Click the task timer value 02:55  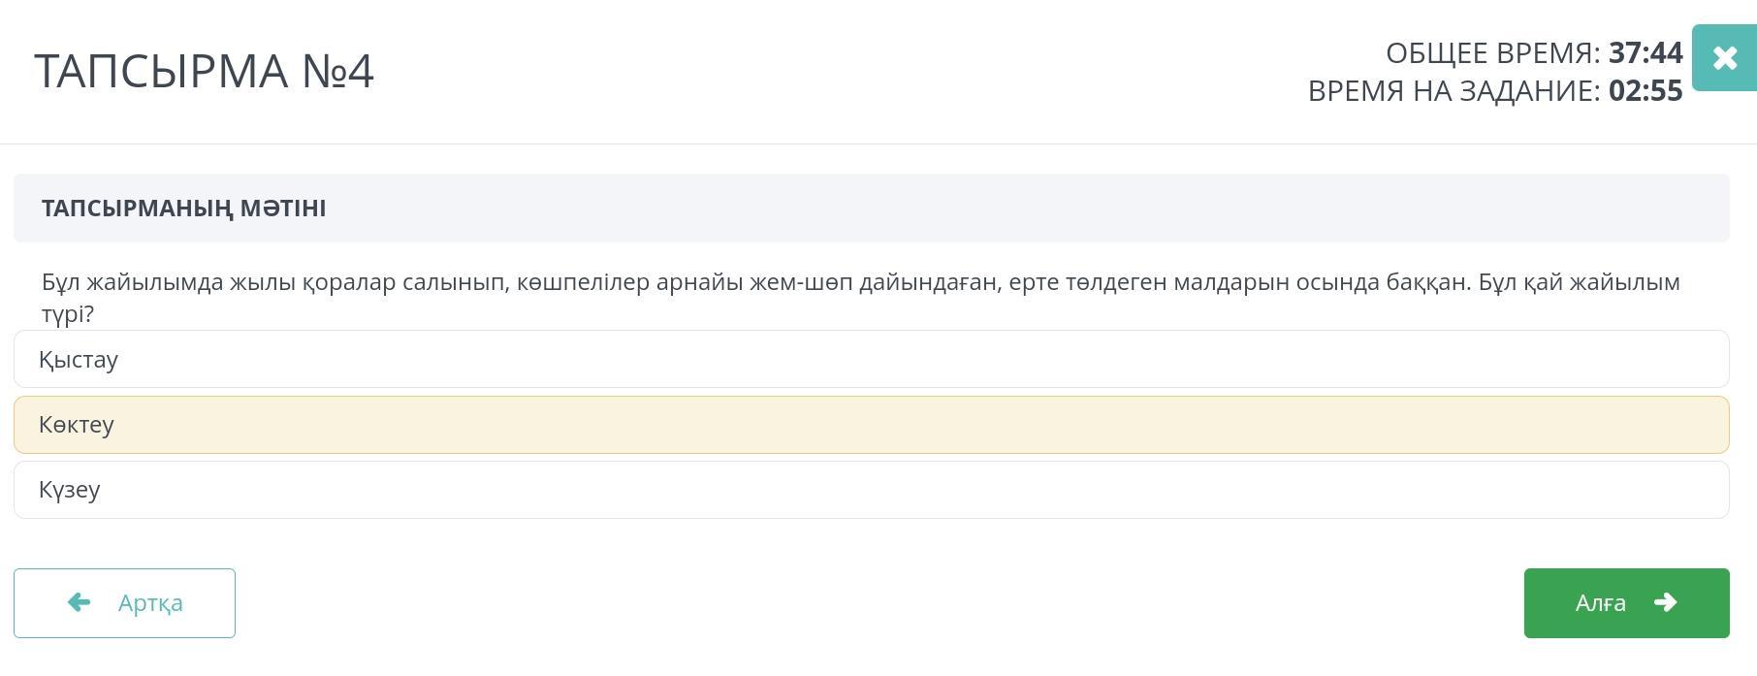pos(1645,91)
